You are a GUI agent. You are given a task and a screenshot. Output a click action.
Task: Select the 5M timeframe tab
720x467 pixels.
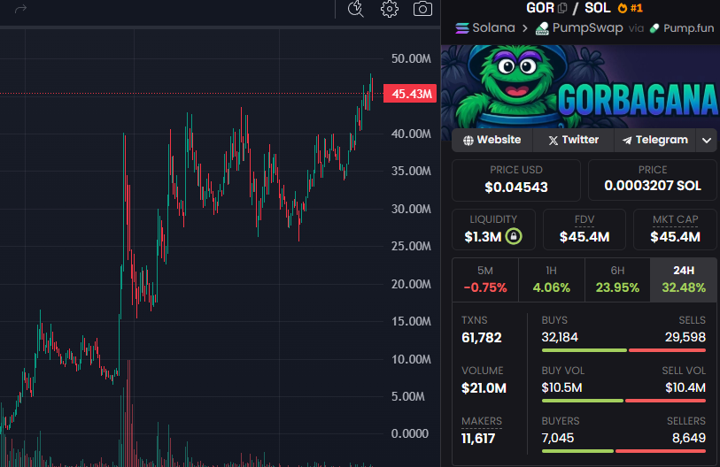coord(485,279)
